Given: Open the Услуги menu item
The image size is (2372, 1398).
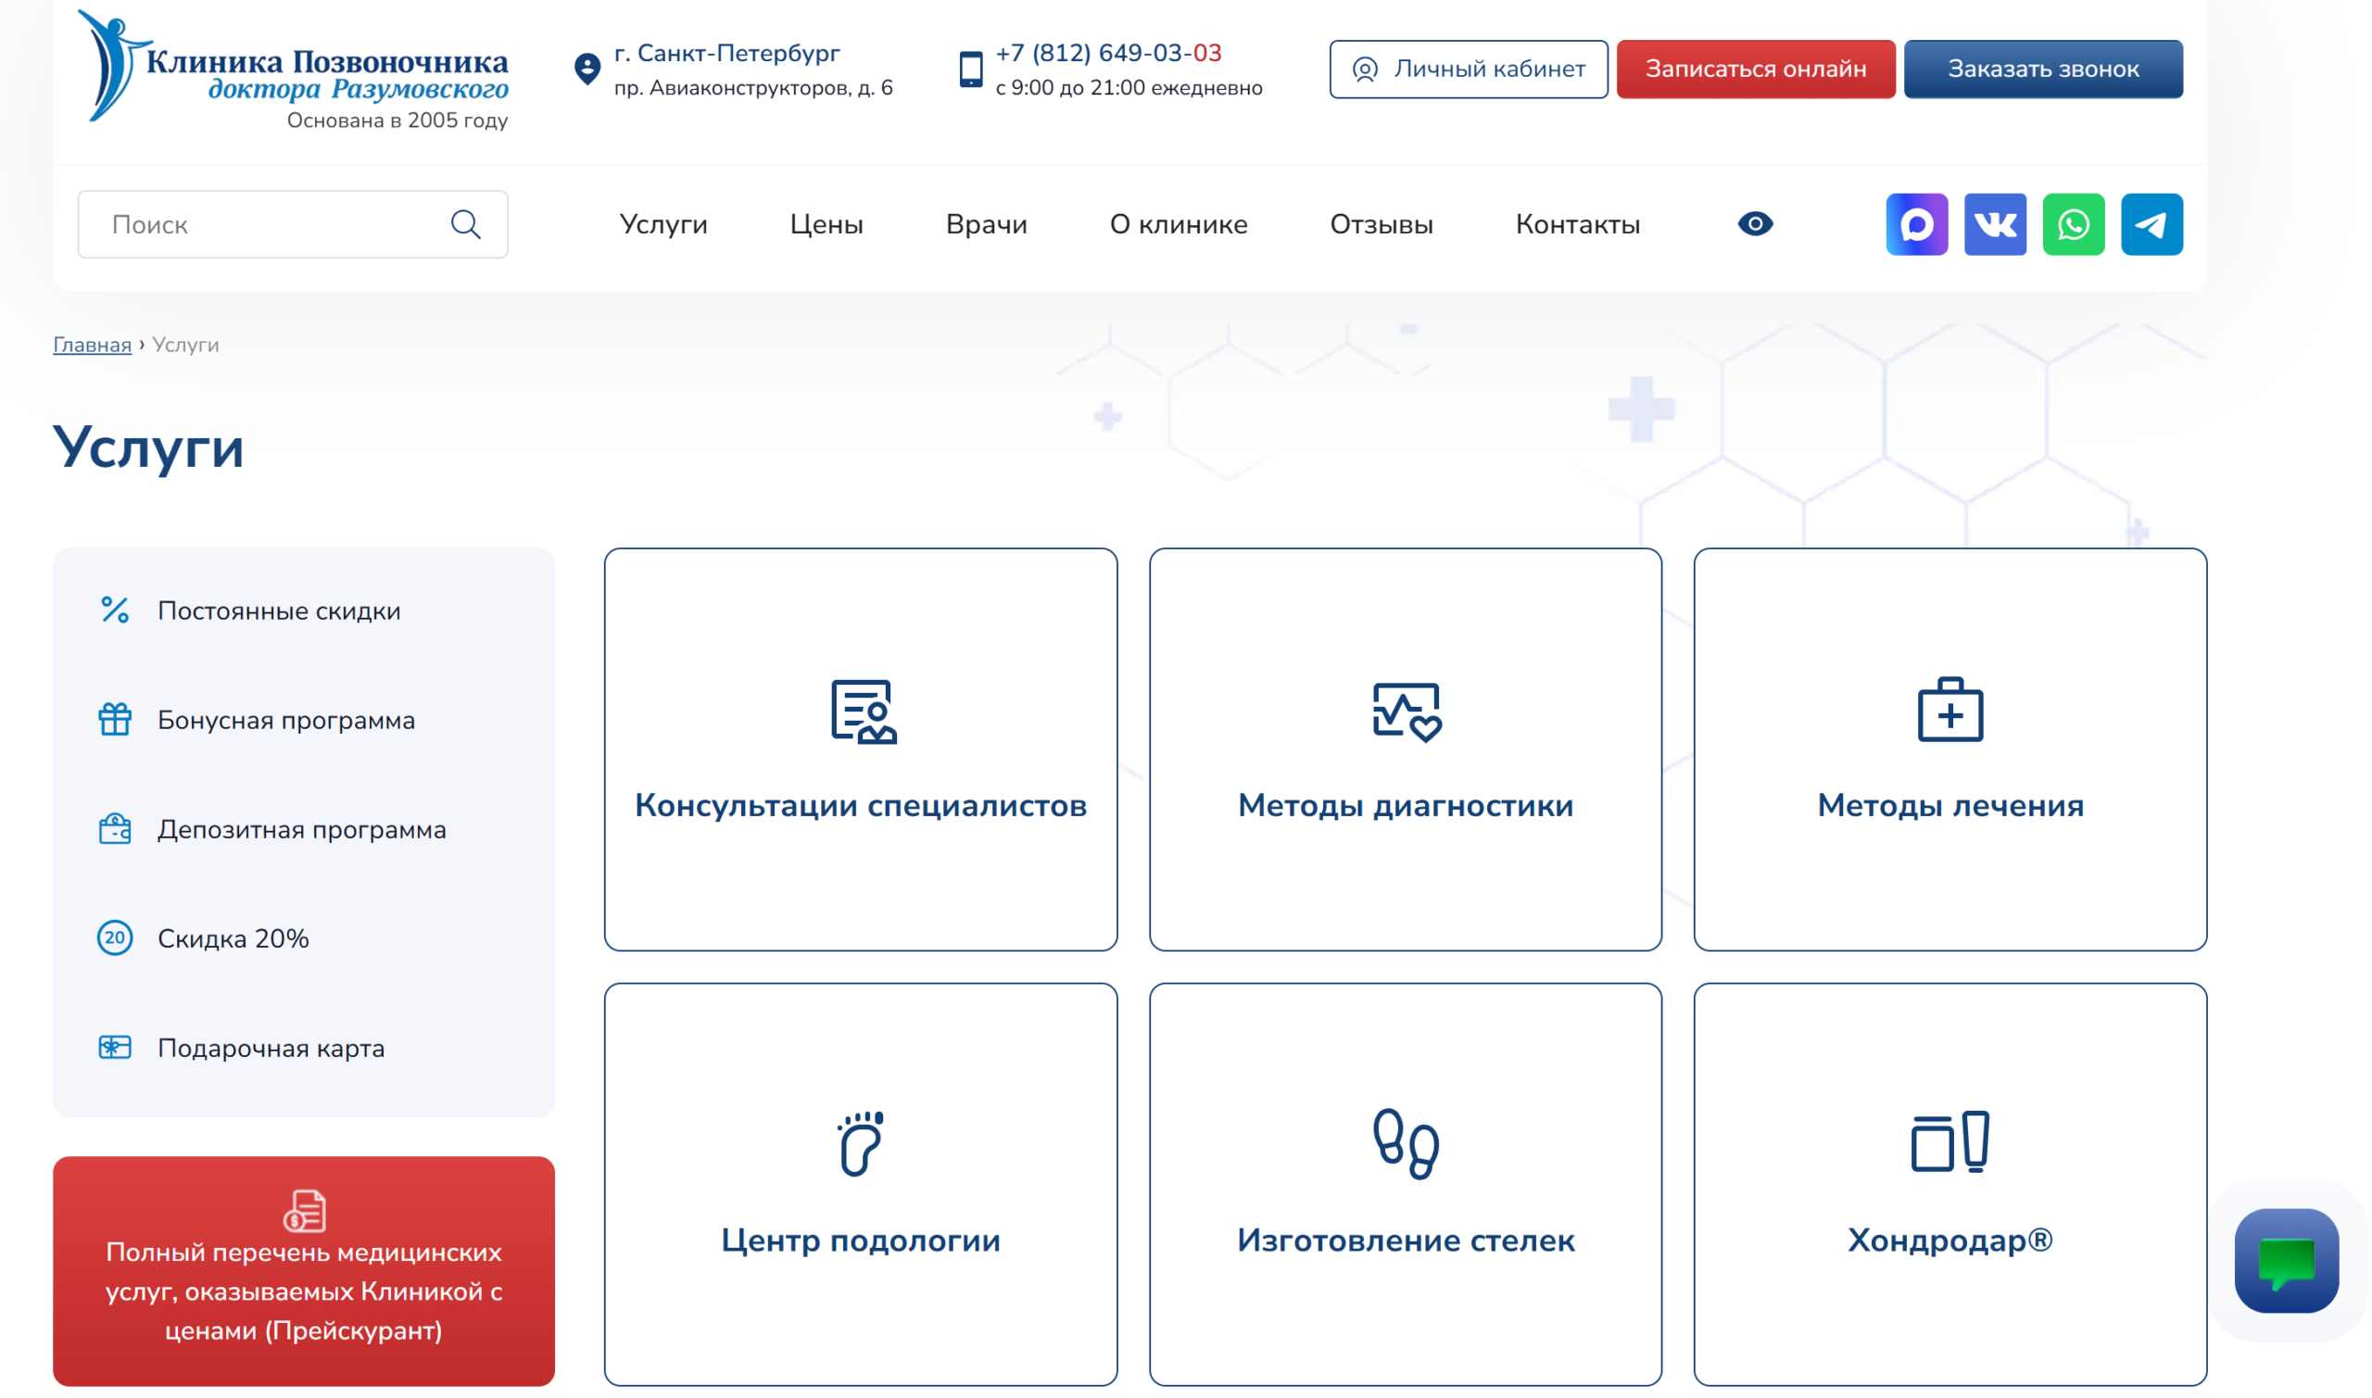Looking at the screenshot, I should point(663,224).
